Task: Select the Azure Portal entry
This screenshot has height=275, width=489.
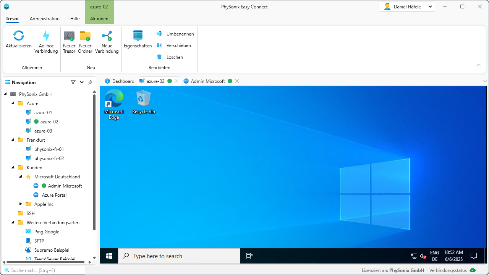Action: click(54, 195)
